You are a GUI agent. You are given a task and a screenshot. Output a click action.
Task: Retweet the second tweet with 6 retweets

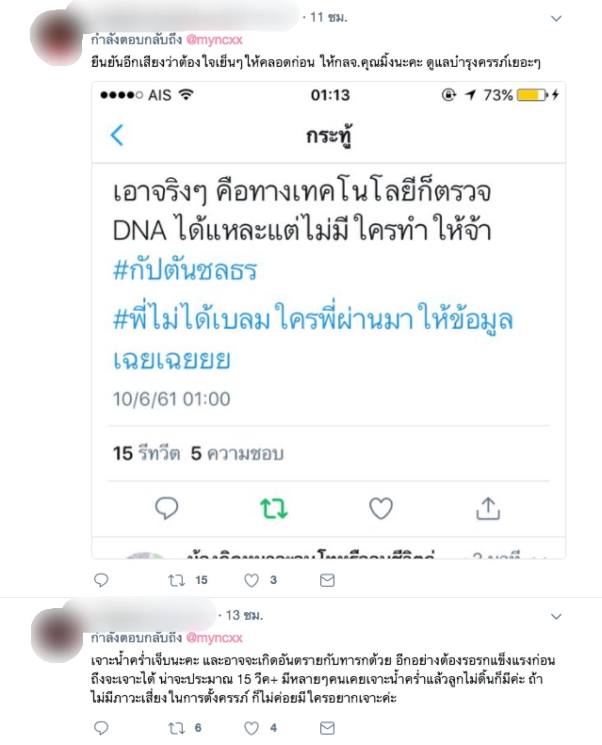pyautogui.click(x=177, y=728)
